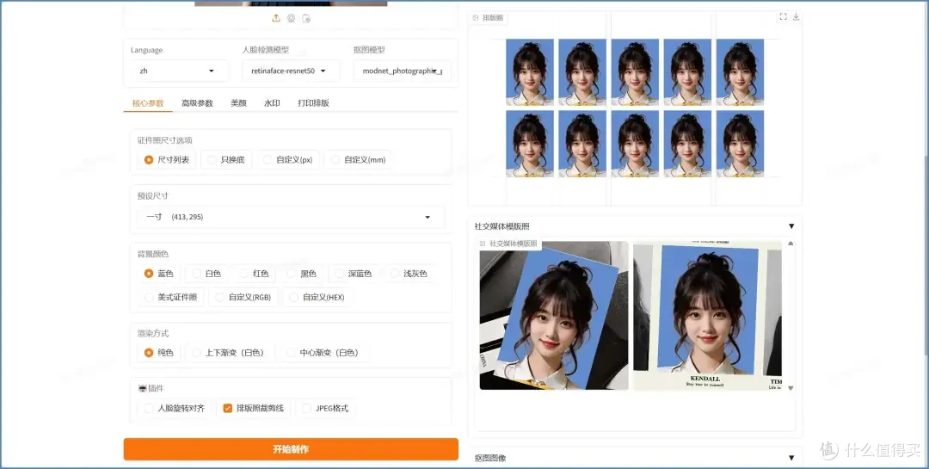Choose 自定义(RGB) background option
This screenshot has height=469, width=929.
(243, 297)
